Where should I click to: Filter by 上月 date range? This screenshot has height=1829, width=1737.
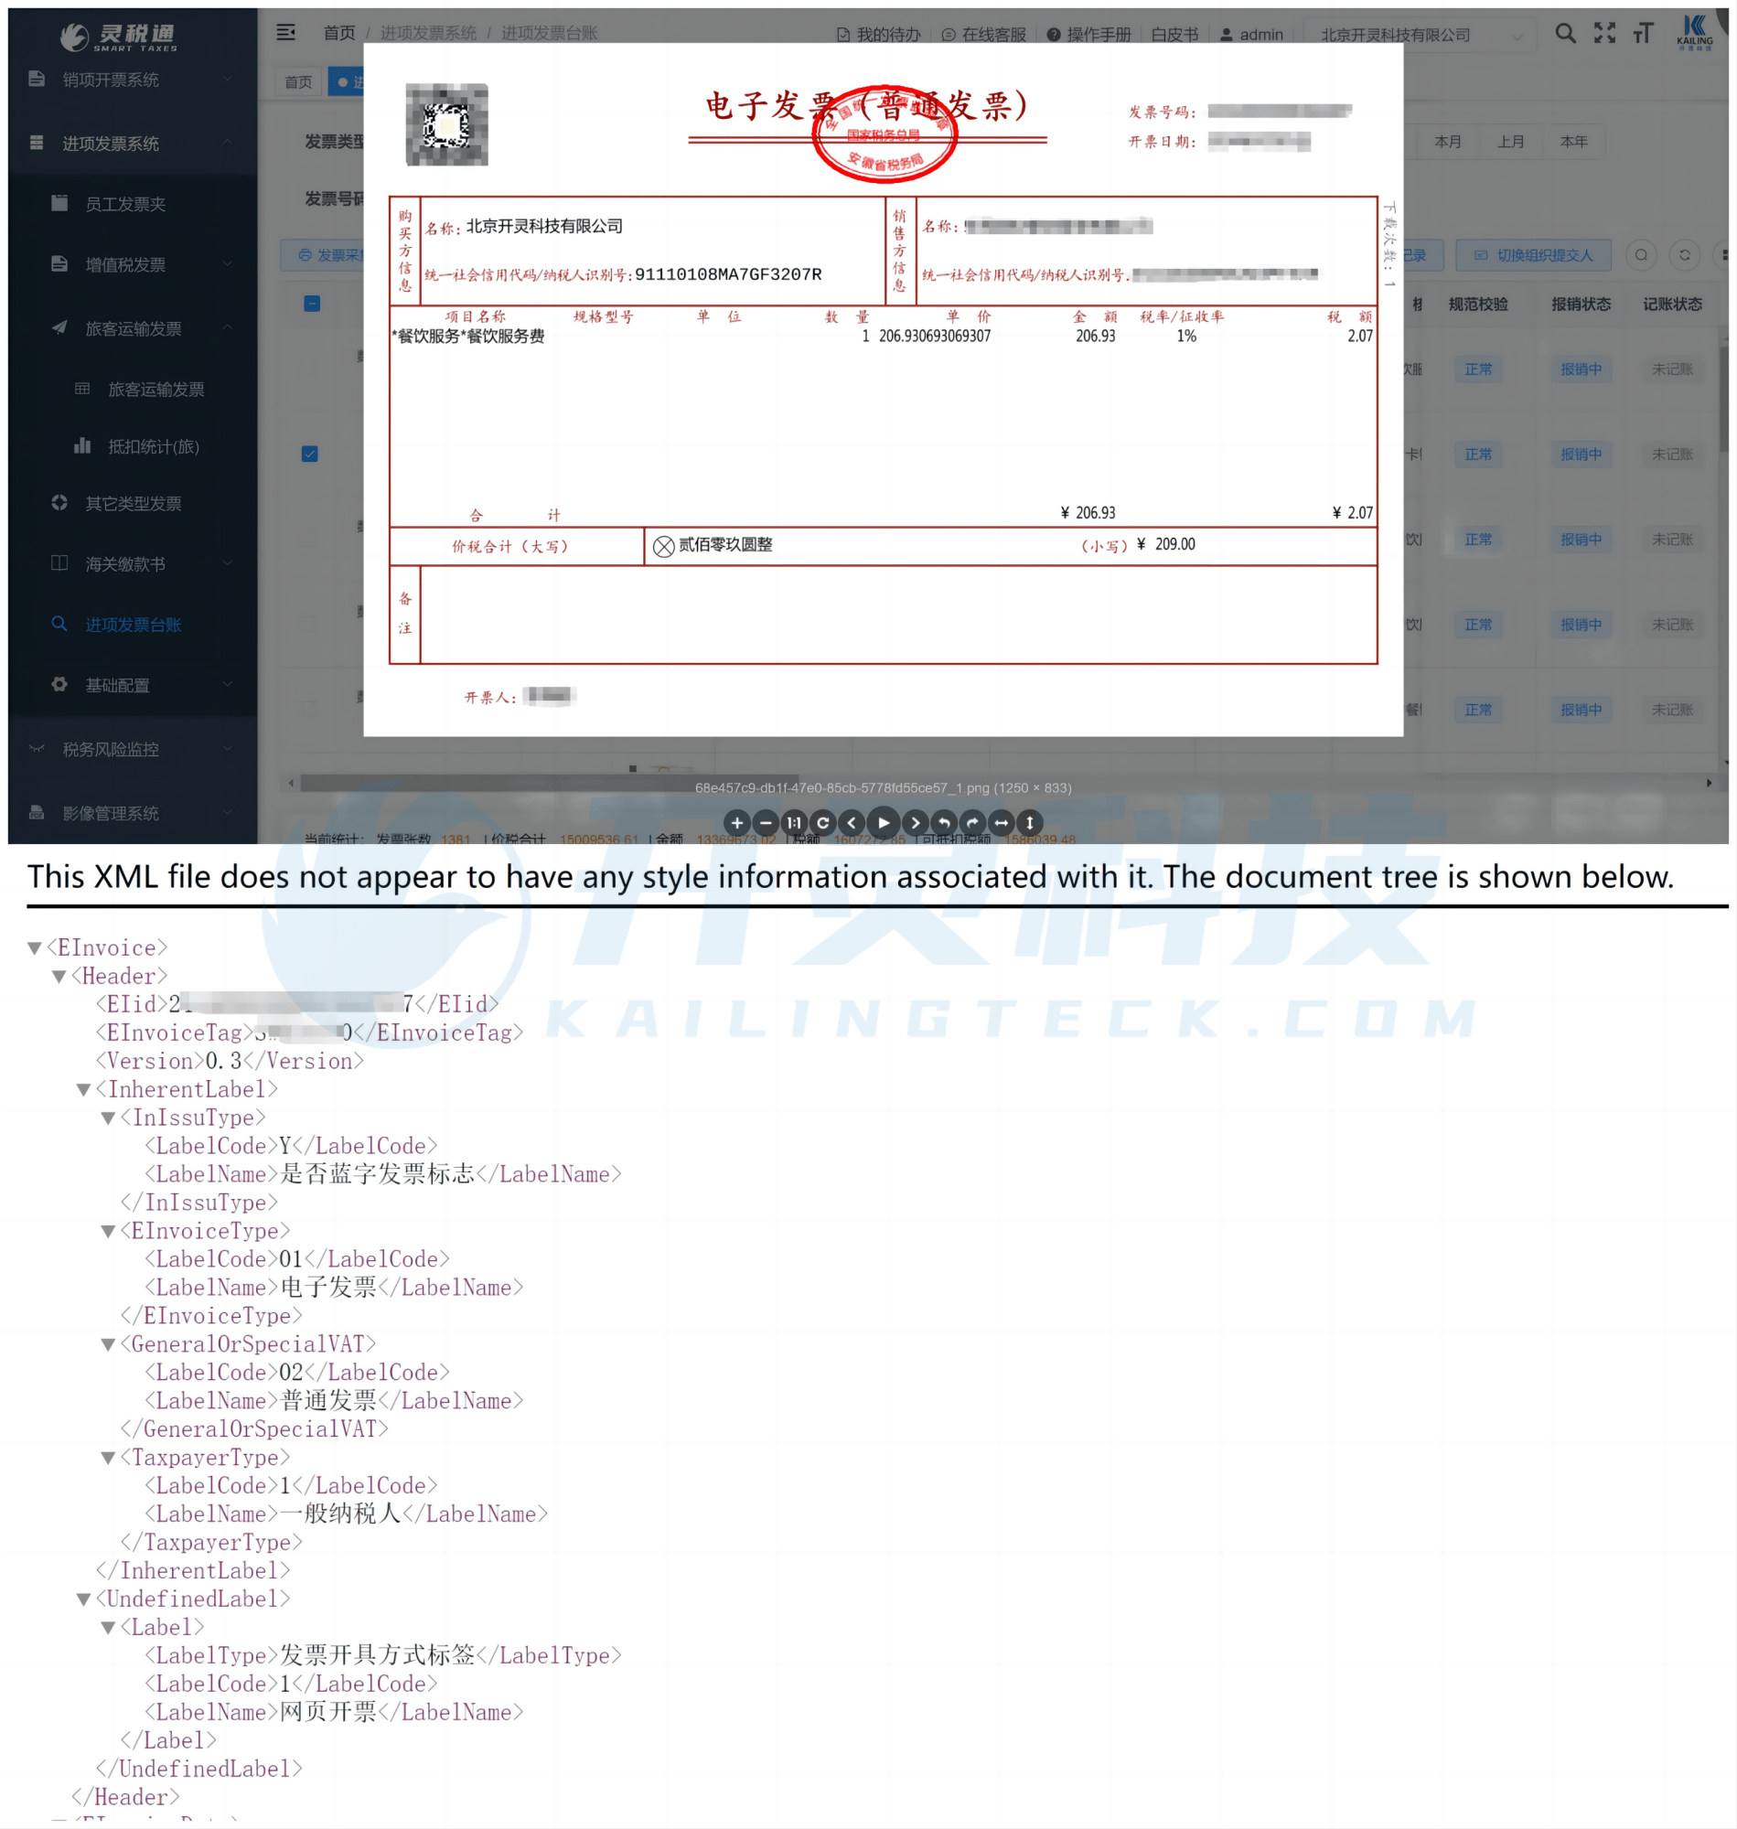(1510, 142)
